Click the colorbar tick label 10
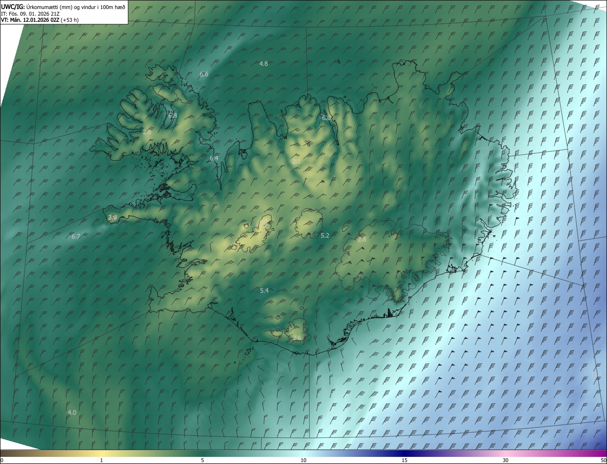607x464 pixels. 303,461
